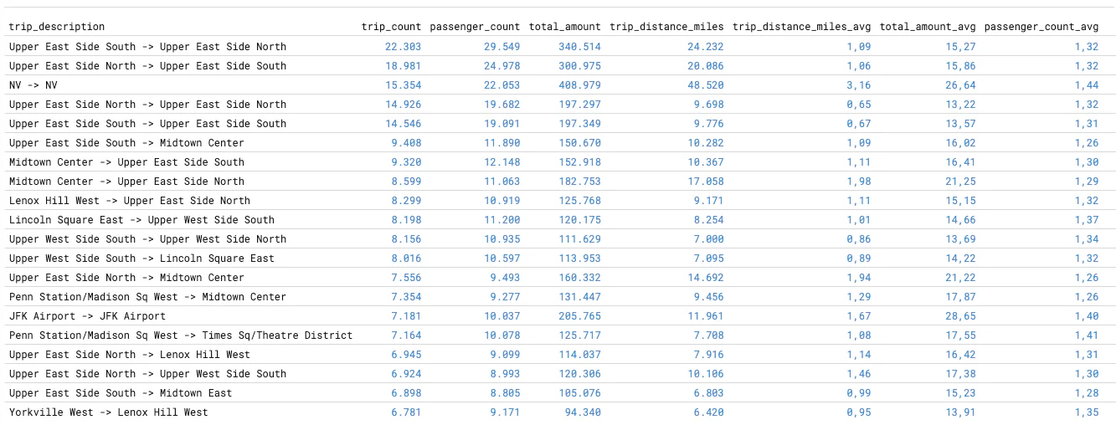Click trip_distance_miles value 48.520

[x=706, y=85]
